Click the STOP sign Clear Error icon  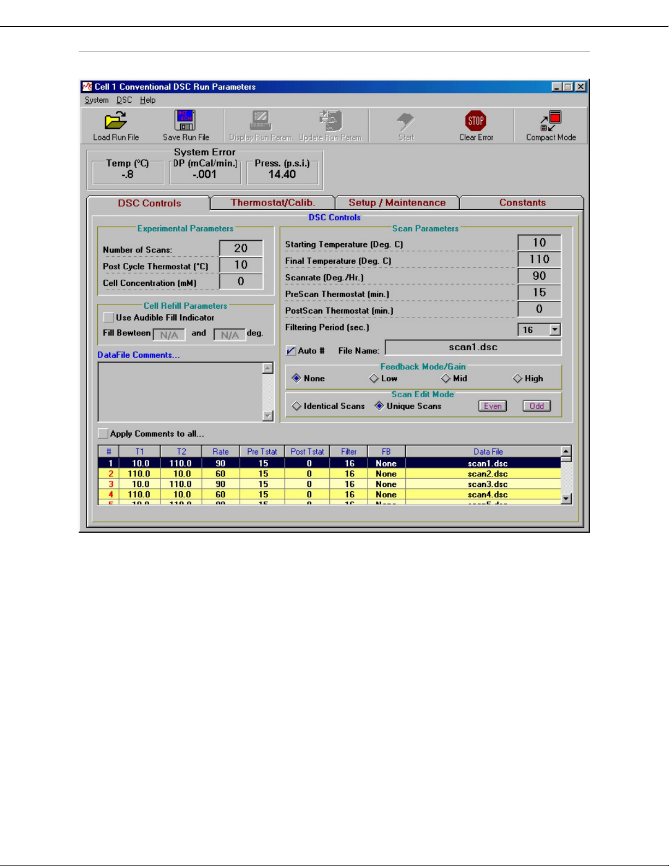(x=476, y=121)
